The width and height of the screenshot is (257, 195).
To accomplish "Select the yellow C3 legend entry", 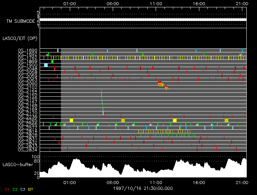I will pos(23,189).
